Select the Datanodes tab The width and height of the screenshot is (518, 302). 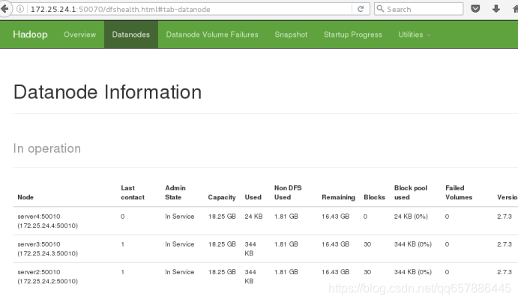tap(131, 34)
